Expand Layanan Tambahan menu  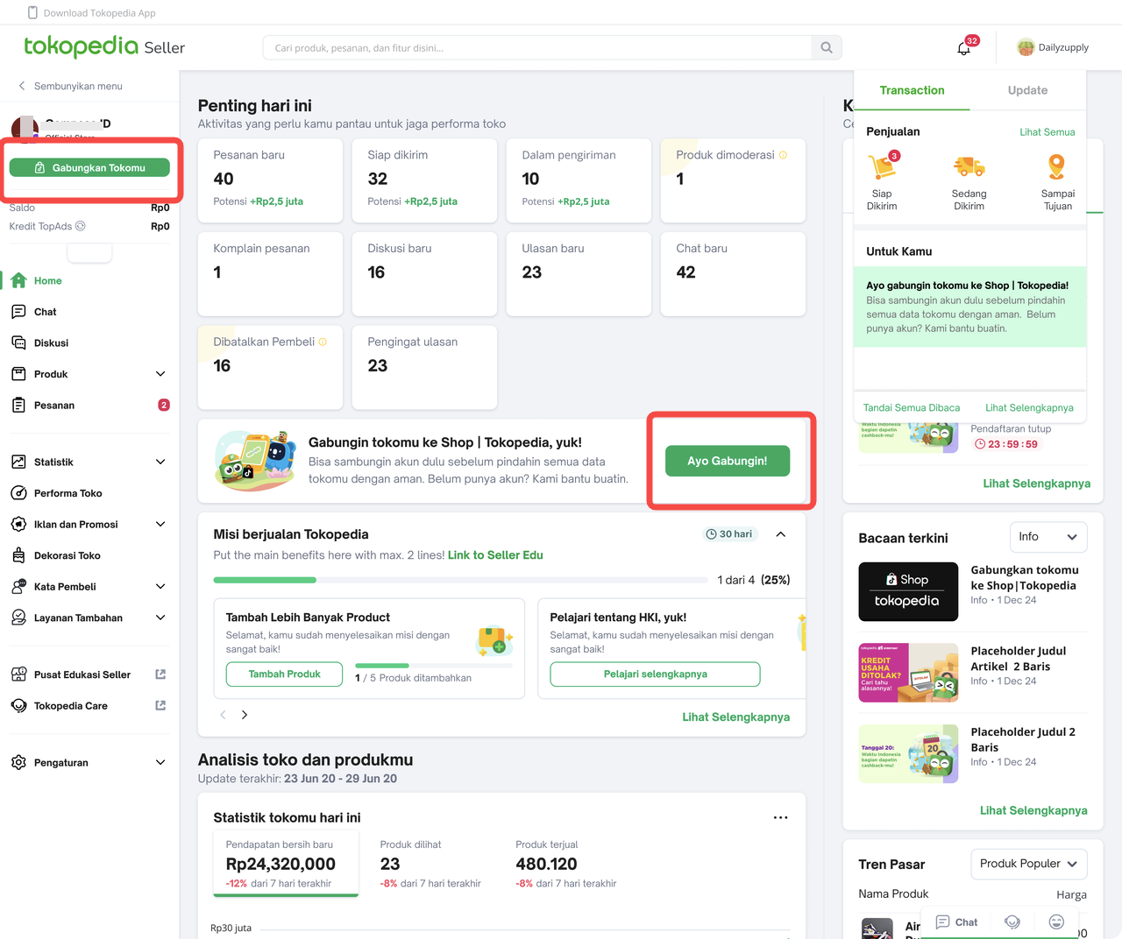[160, 618]
